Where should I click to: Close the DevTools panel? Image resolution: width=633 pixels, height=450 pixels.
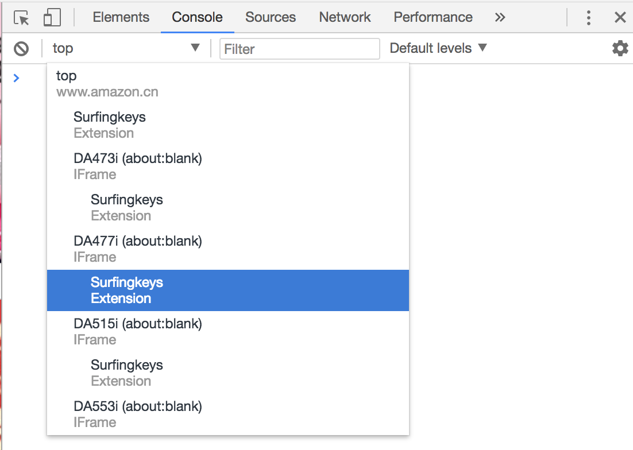pos(620,18)
